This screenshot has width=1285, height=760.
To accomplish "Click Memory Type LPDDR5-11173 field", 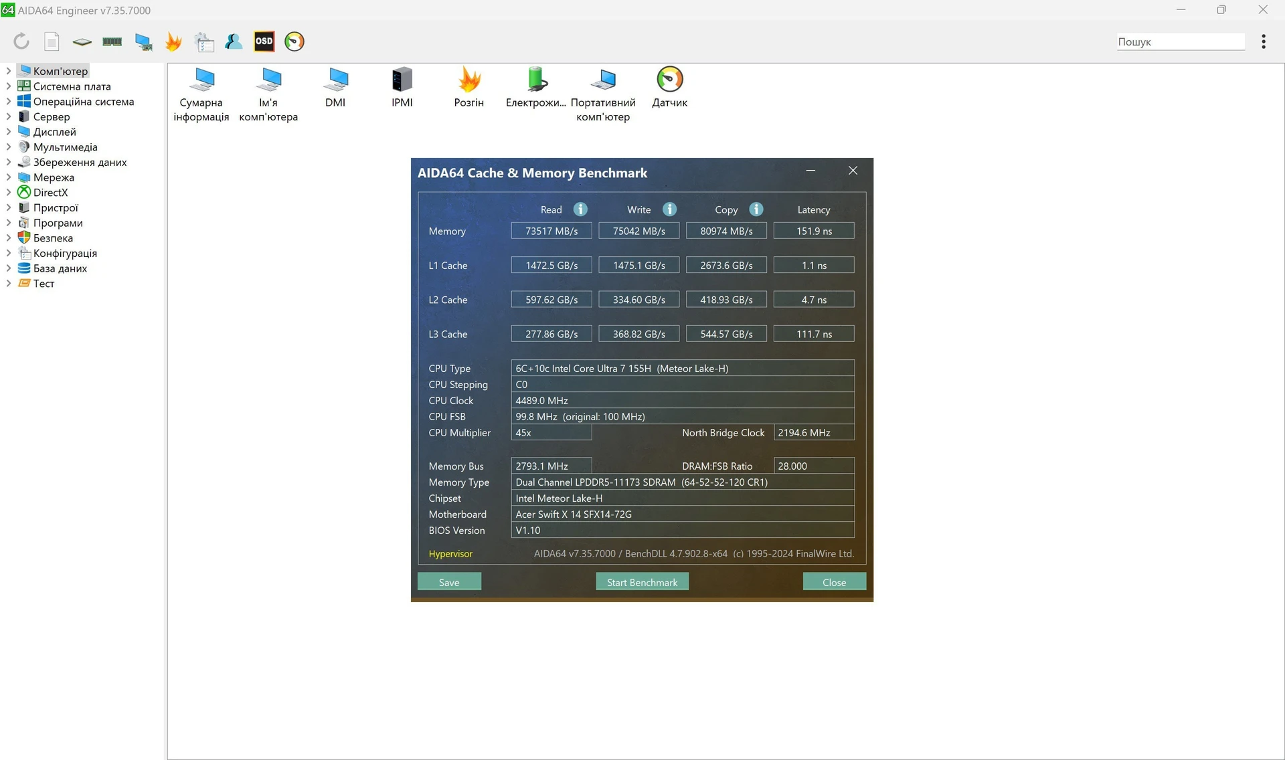I will (683, 482).
